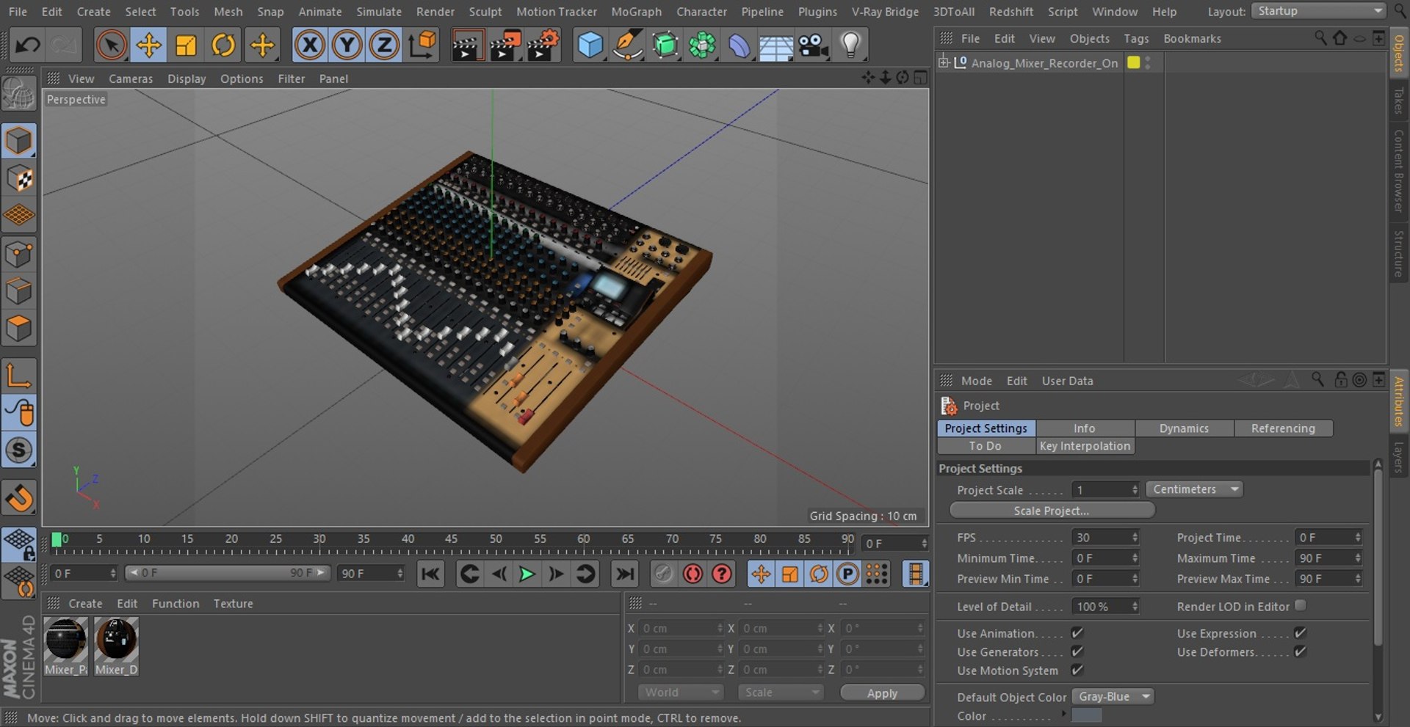Viewport: 1410px width, 727px height.
Task: Click Record Active Objects red button
Action: (x=693, y=574)
